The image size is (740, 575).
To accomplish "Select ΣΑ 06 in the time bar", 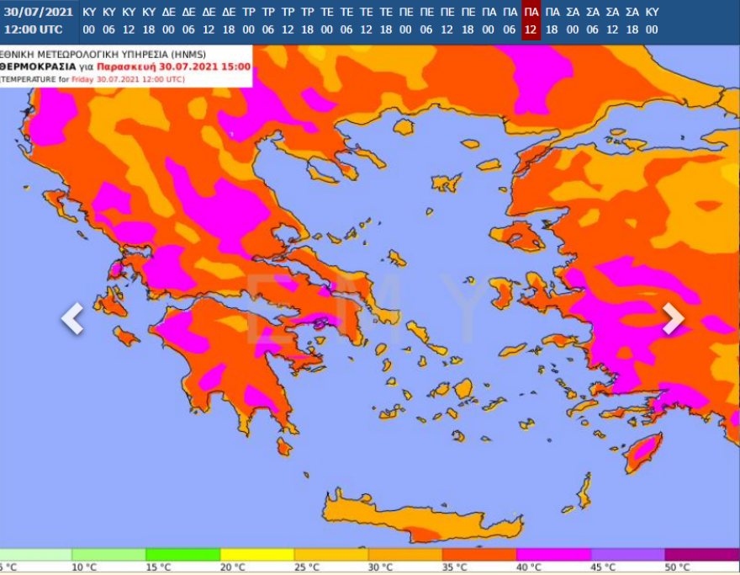I will [x=592, y=20].
